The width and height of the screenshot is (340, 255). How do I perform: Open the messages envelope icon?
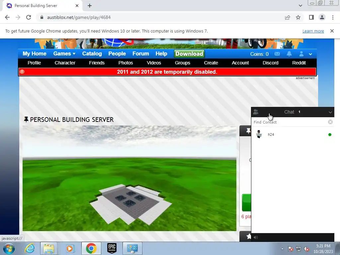[x=277, y=54]
